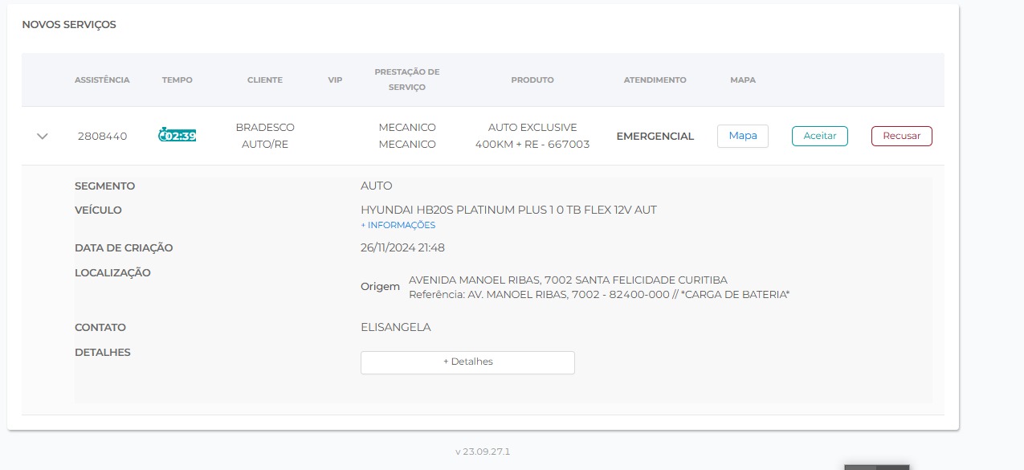The height and width of the screenshot is (470, 1024).
Task: Click the TEMPO column header
Action: click(x=177, y=80)
